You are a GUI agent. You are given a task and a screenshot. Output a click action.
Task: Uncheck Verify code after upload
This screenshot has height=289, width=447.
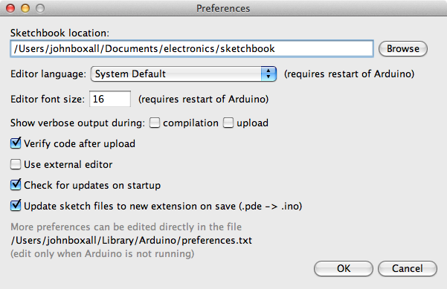click(x=16, y=143)
